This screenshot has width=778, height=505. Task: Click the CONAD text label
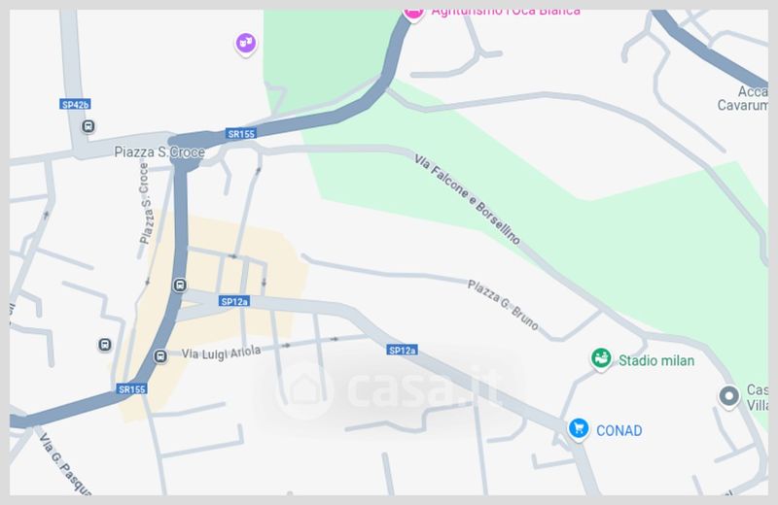tap(619, 430)
